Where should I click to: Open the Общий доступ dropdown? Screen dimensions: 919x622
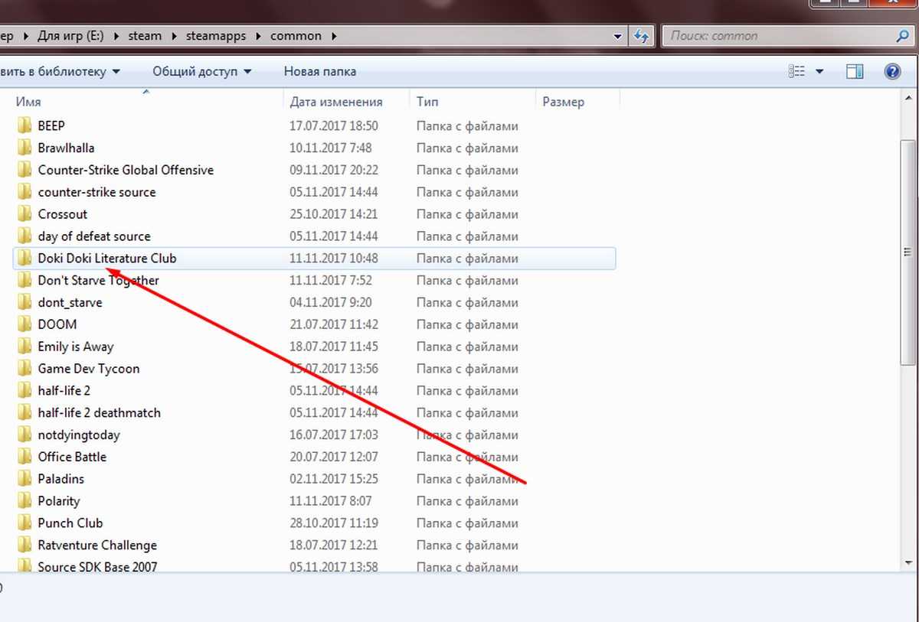[x=202, y=72]
